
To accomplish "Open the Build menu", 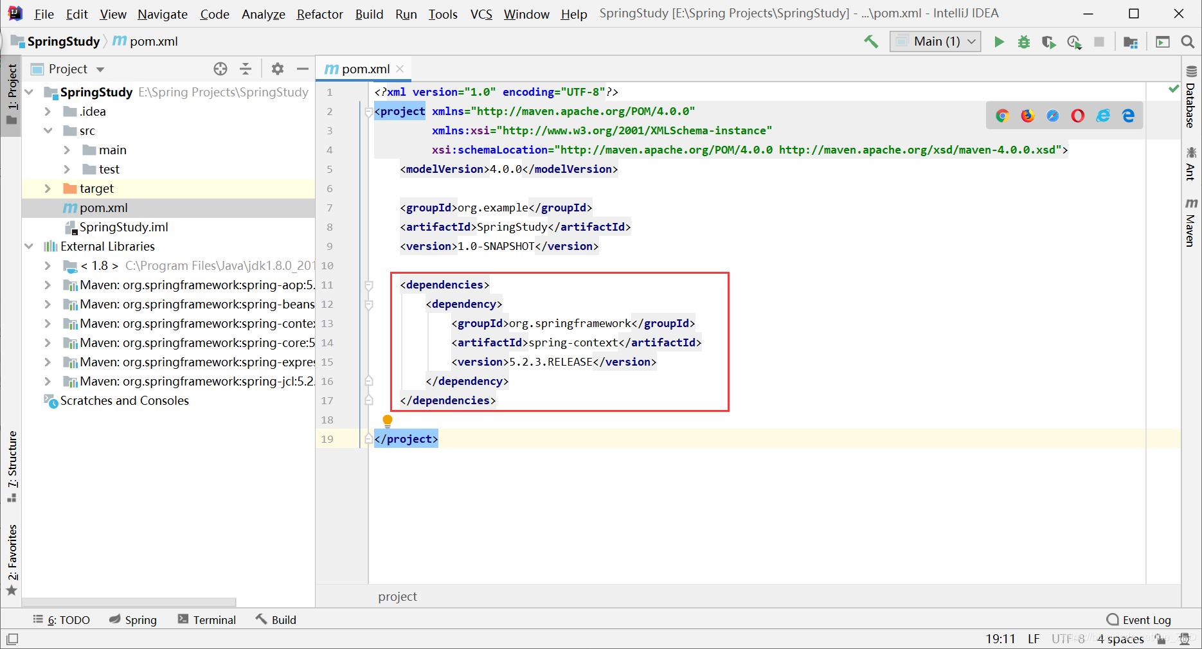I will tap(369, 14).
